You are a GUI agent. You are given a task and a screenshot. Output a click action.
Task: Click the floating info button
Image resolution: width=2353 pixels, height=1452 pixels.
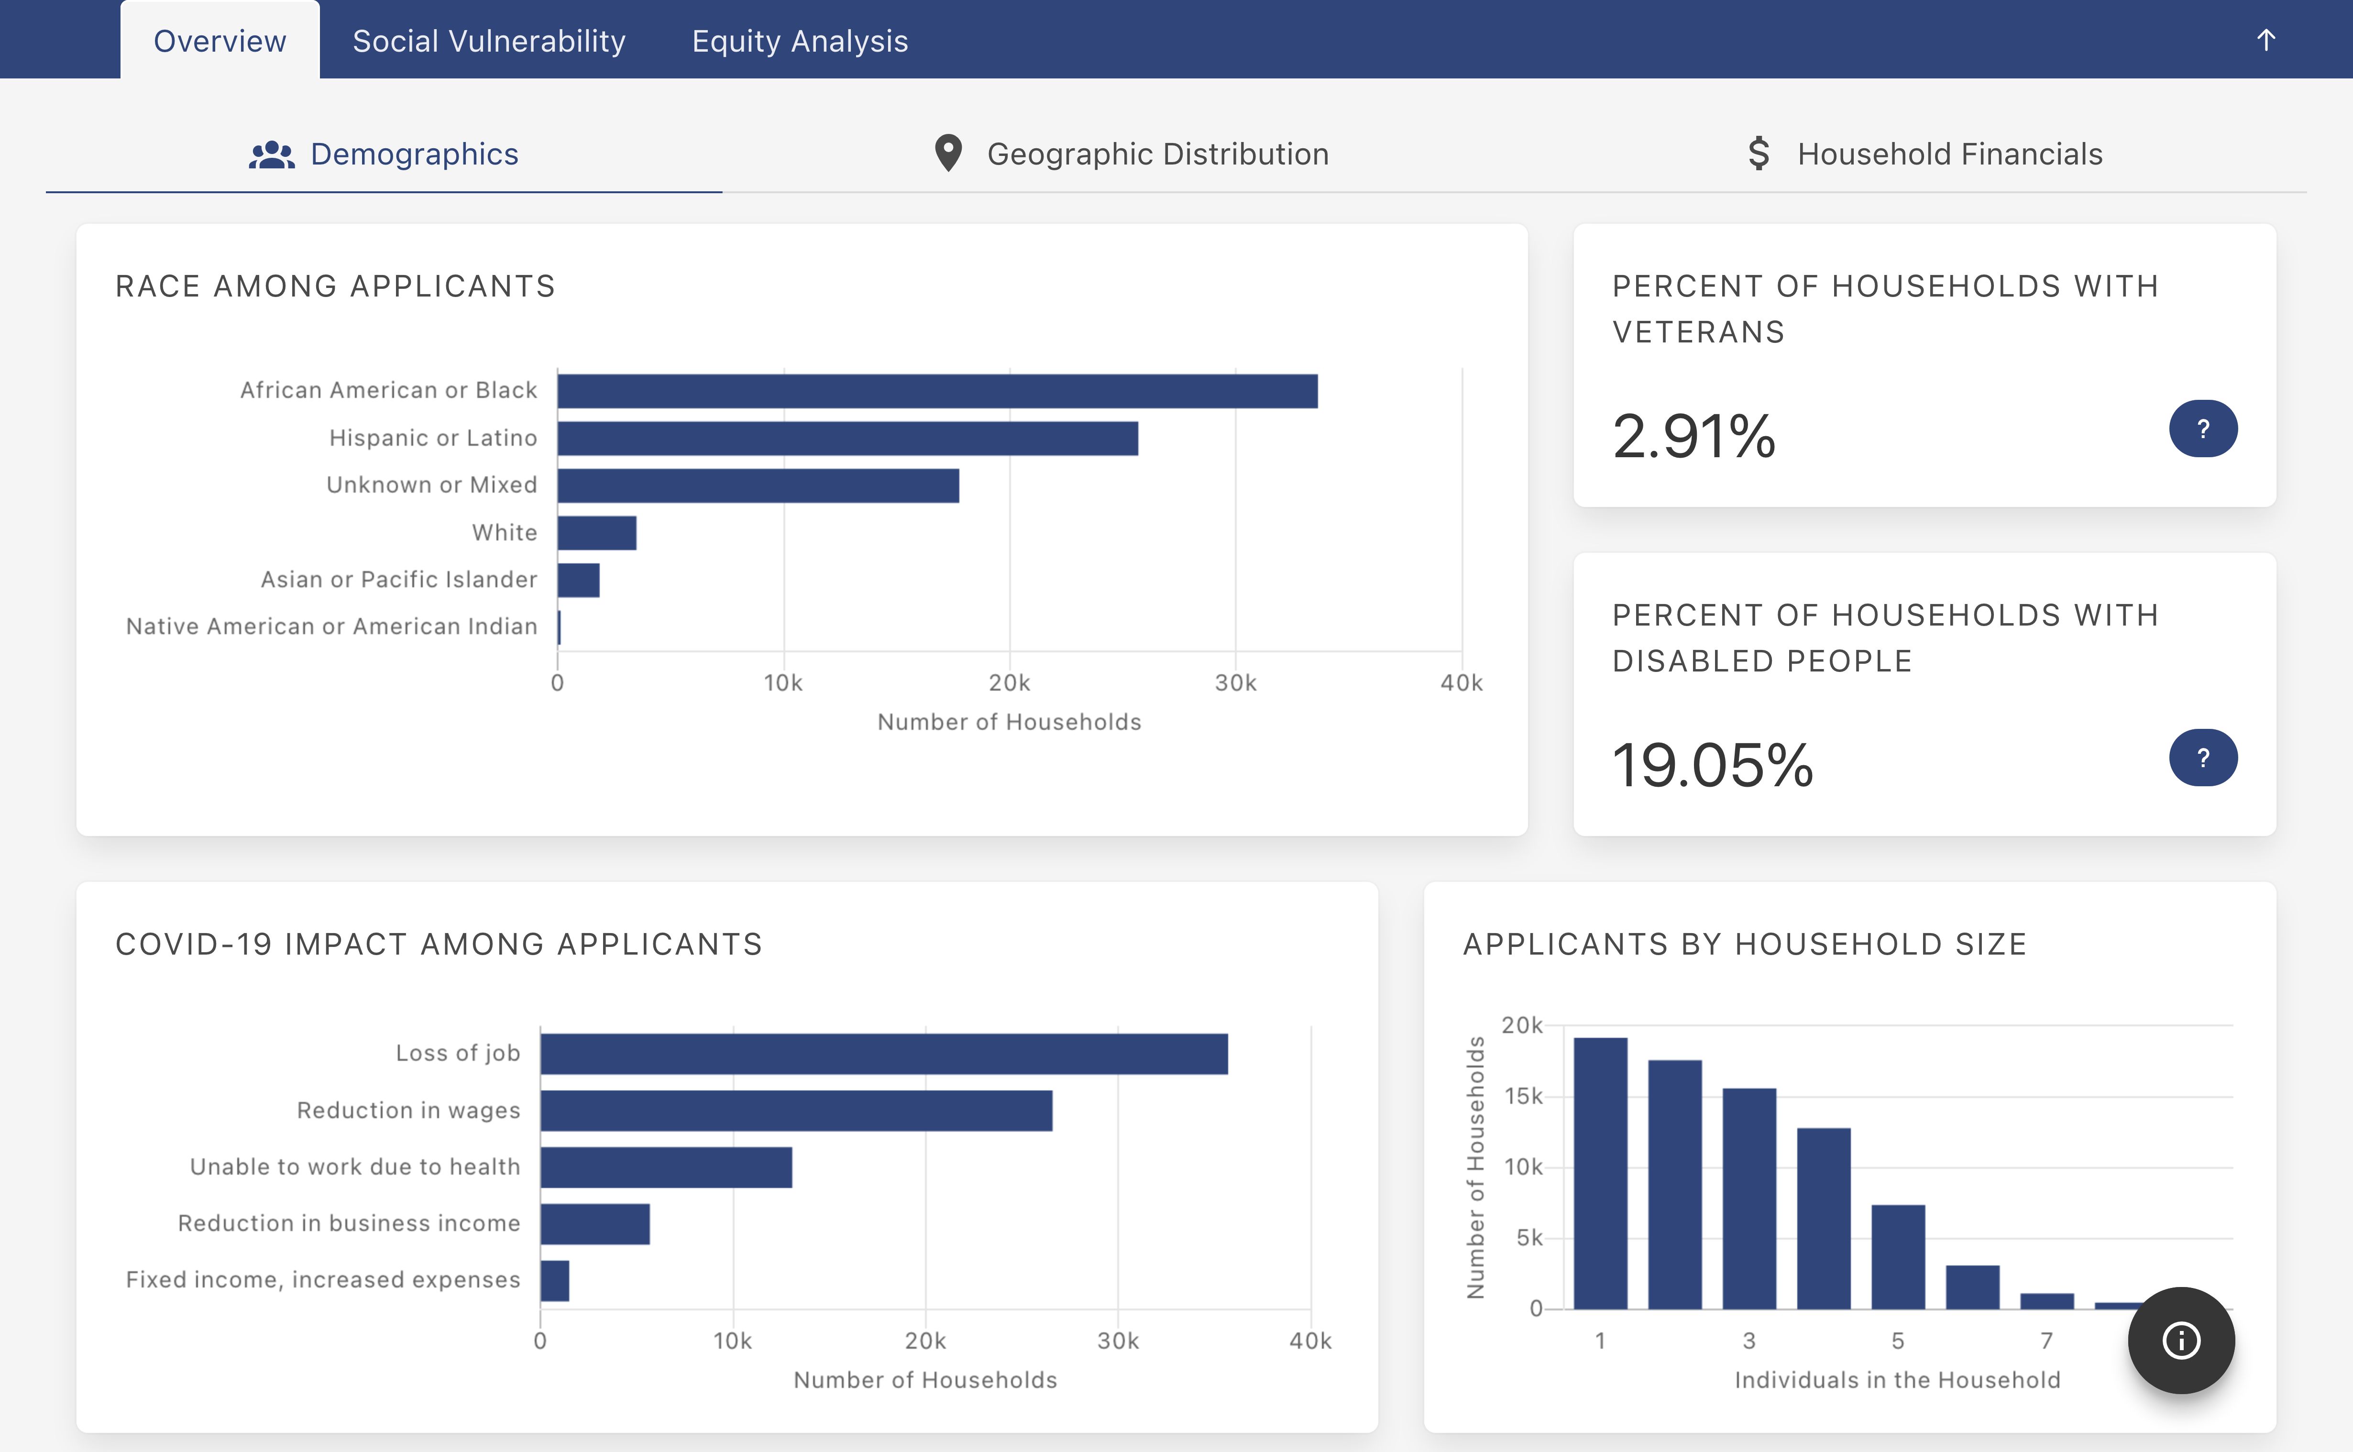[2180, 1340]
